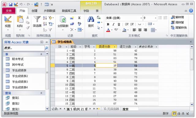
Task: Sort descending with the Z-A icon
Action: point(45,24)
